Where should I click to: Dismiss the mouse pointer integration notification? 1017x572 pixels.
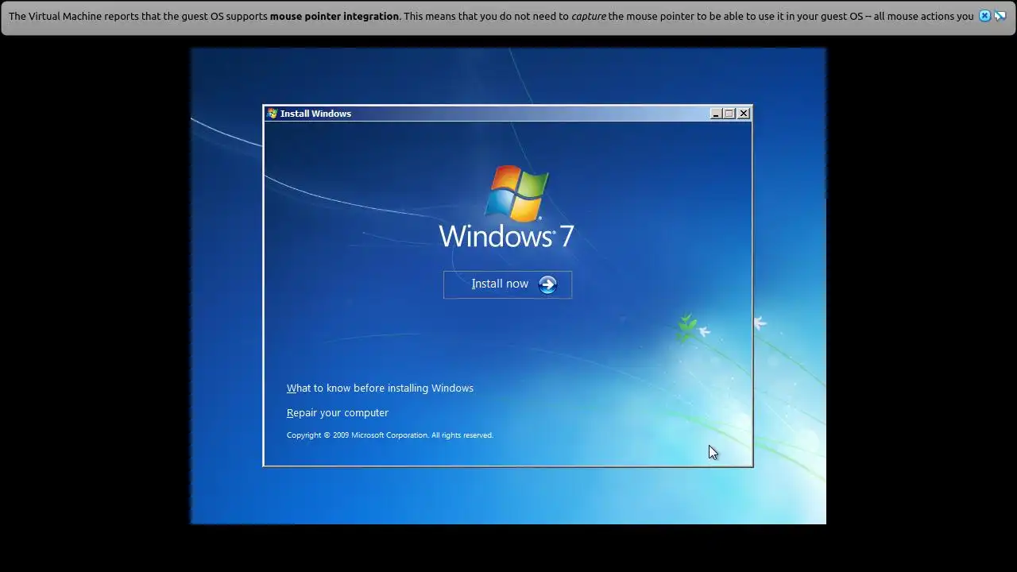(x=984, y=16)
